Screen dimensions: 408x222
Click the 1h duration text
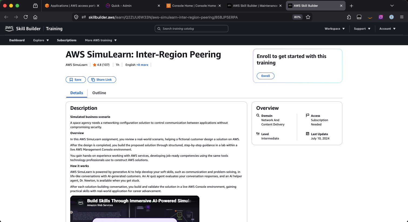(x=118, y=65)
